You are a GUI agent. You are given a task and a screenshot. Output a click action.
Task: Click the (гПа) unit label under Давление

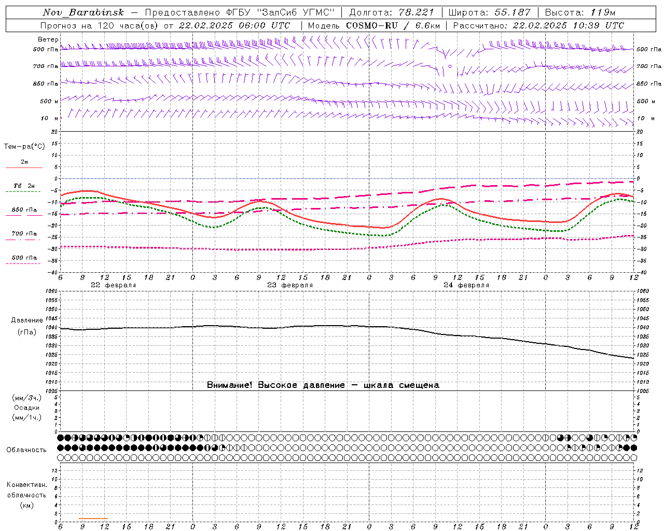pos(27,332)
